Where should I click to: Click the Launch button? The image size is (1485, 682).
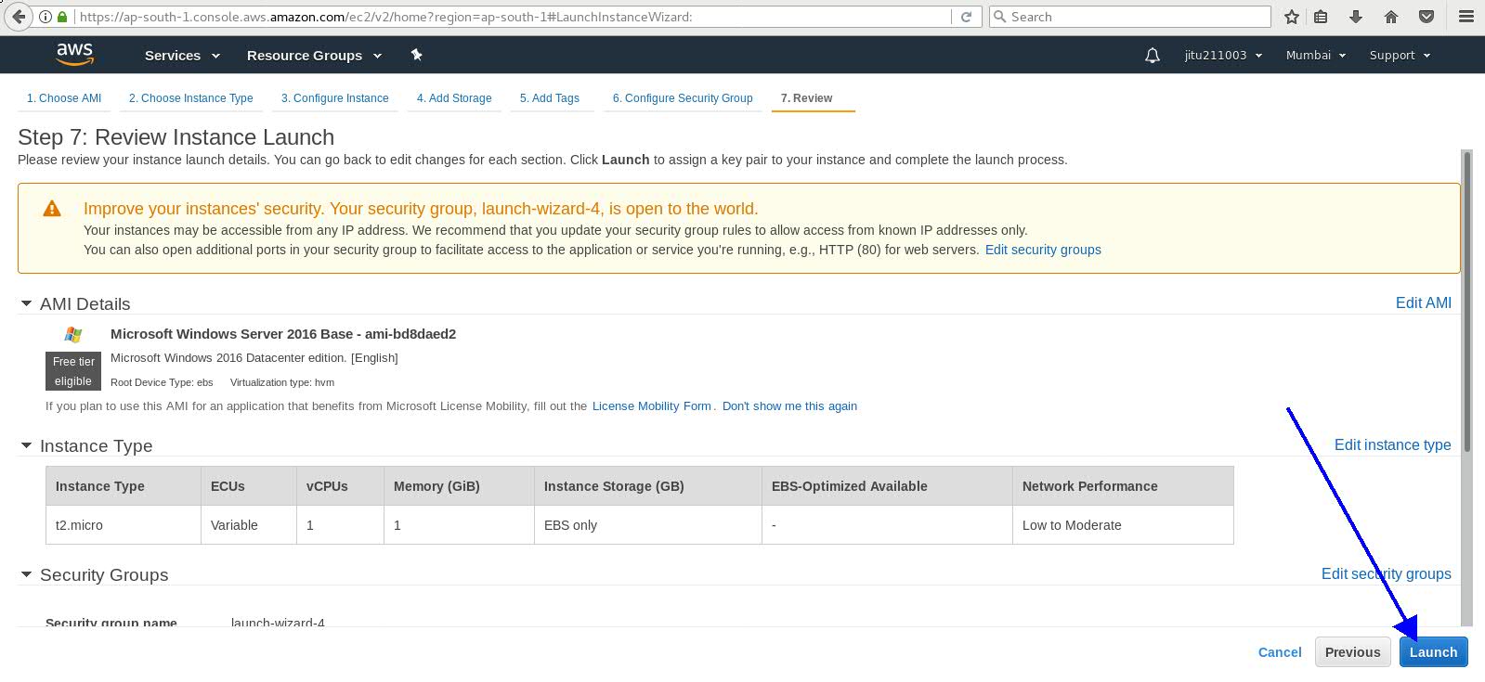[x=1433, y=652]
